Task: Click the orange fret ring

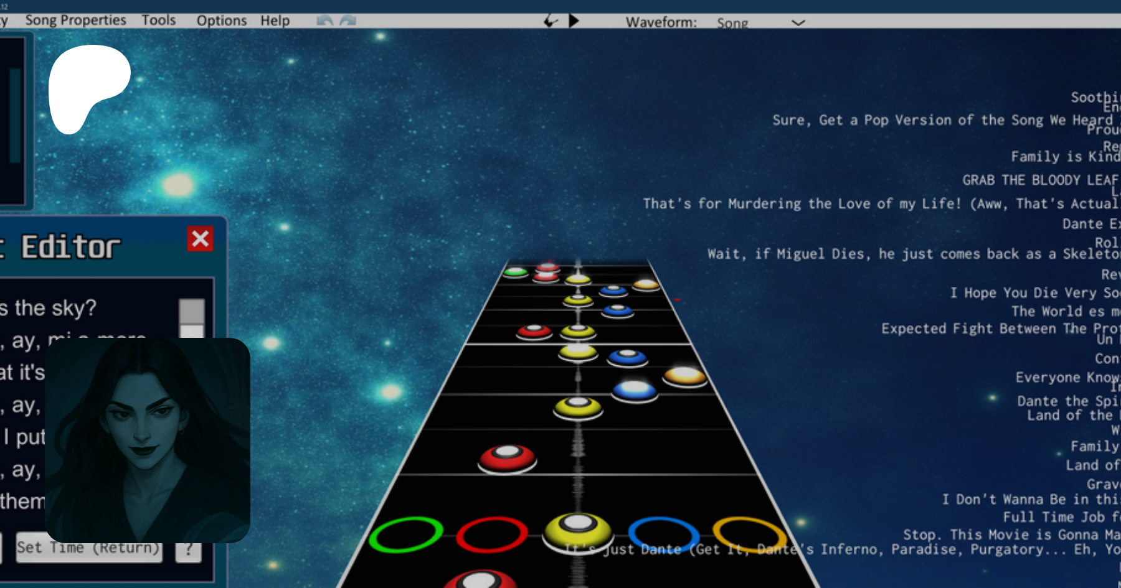Action: click(x=749, y=533)
